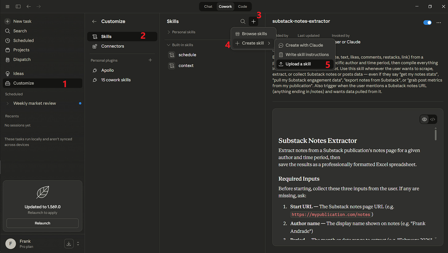Open Ideas in the sidebar
448x253 pixels.
[42, 73]
